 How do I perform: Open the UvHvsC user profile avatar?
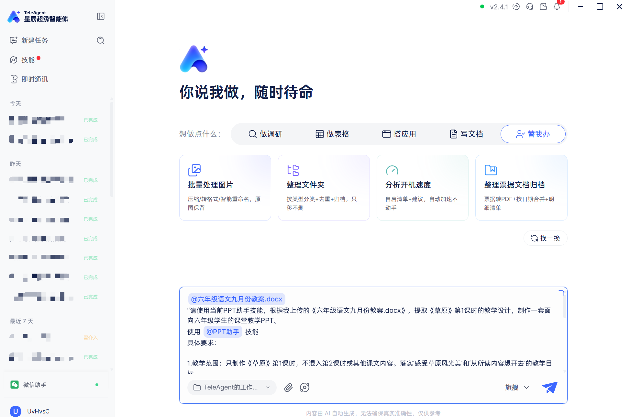[x=16, y=411]
